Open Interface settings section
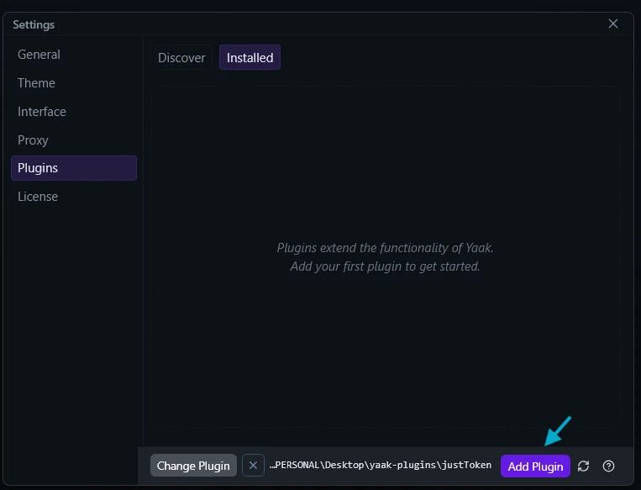641x490 pixels. (x=74, y=112)
